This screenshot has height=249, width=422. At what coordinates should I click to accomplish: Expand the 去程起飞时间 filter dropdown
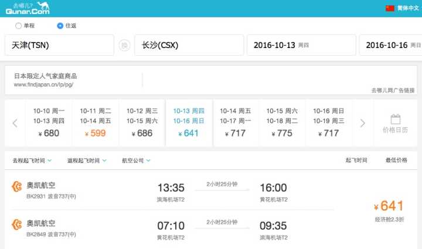(32, 160)
